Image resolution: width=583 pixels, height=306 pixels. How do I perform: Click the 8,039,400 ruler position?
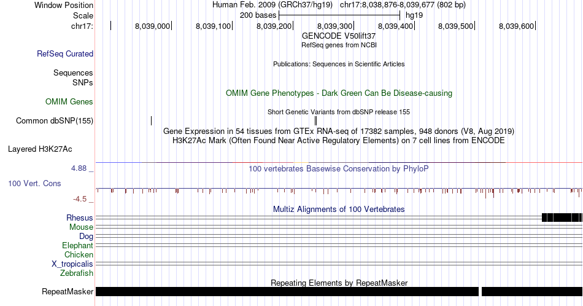pos(396,26)
